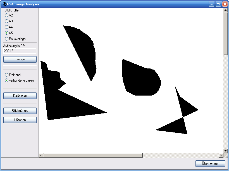Image resolution: width=229 pixels, height=171 pixels.
Task: Click the horizontal scrollbar right arrow
Action: pyautogui.click(x=221, y=155)
